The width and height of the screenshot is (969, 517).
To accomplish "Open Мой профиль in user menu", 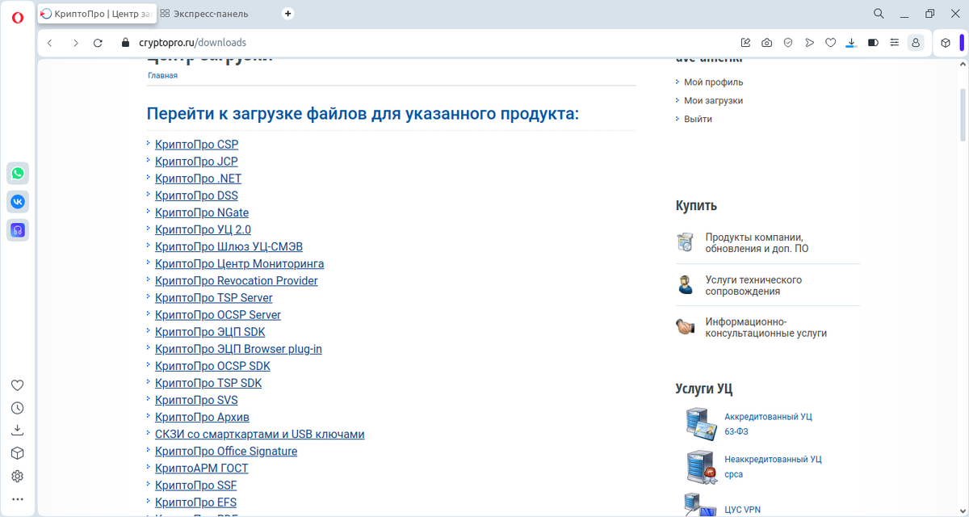I will [713, 82].
